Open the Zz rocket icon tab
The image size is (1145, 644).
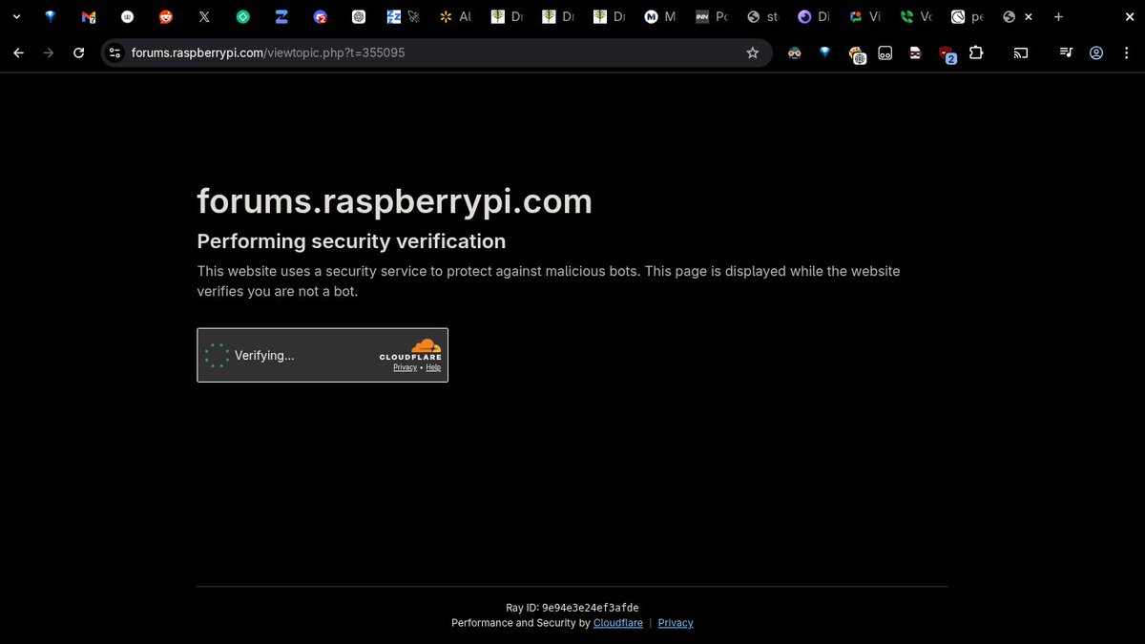(404, 17)
